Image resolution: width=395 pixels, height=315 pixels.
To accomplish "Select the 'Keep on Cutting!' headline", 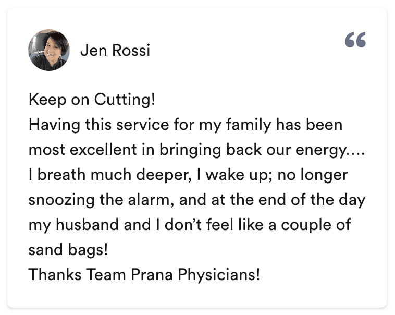I will (x=92, y=100).
